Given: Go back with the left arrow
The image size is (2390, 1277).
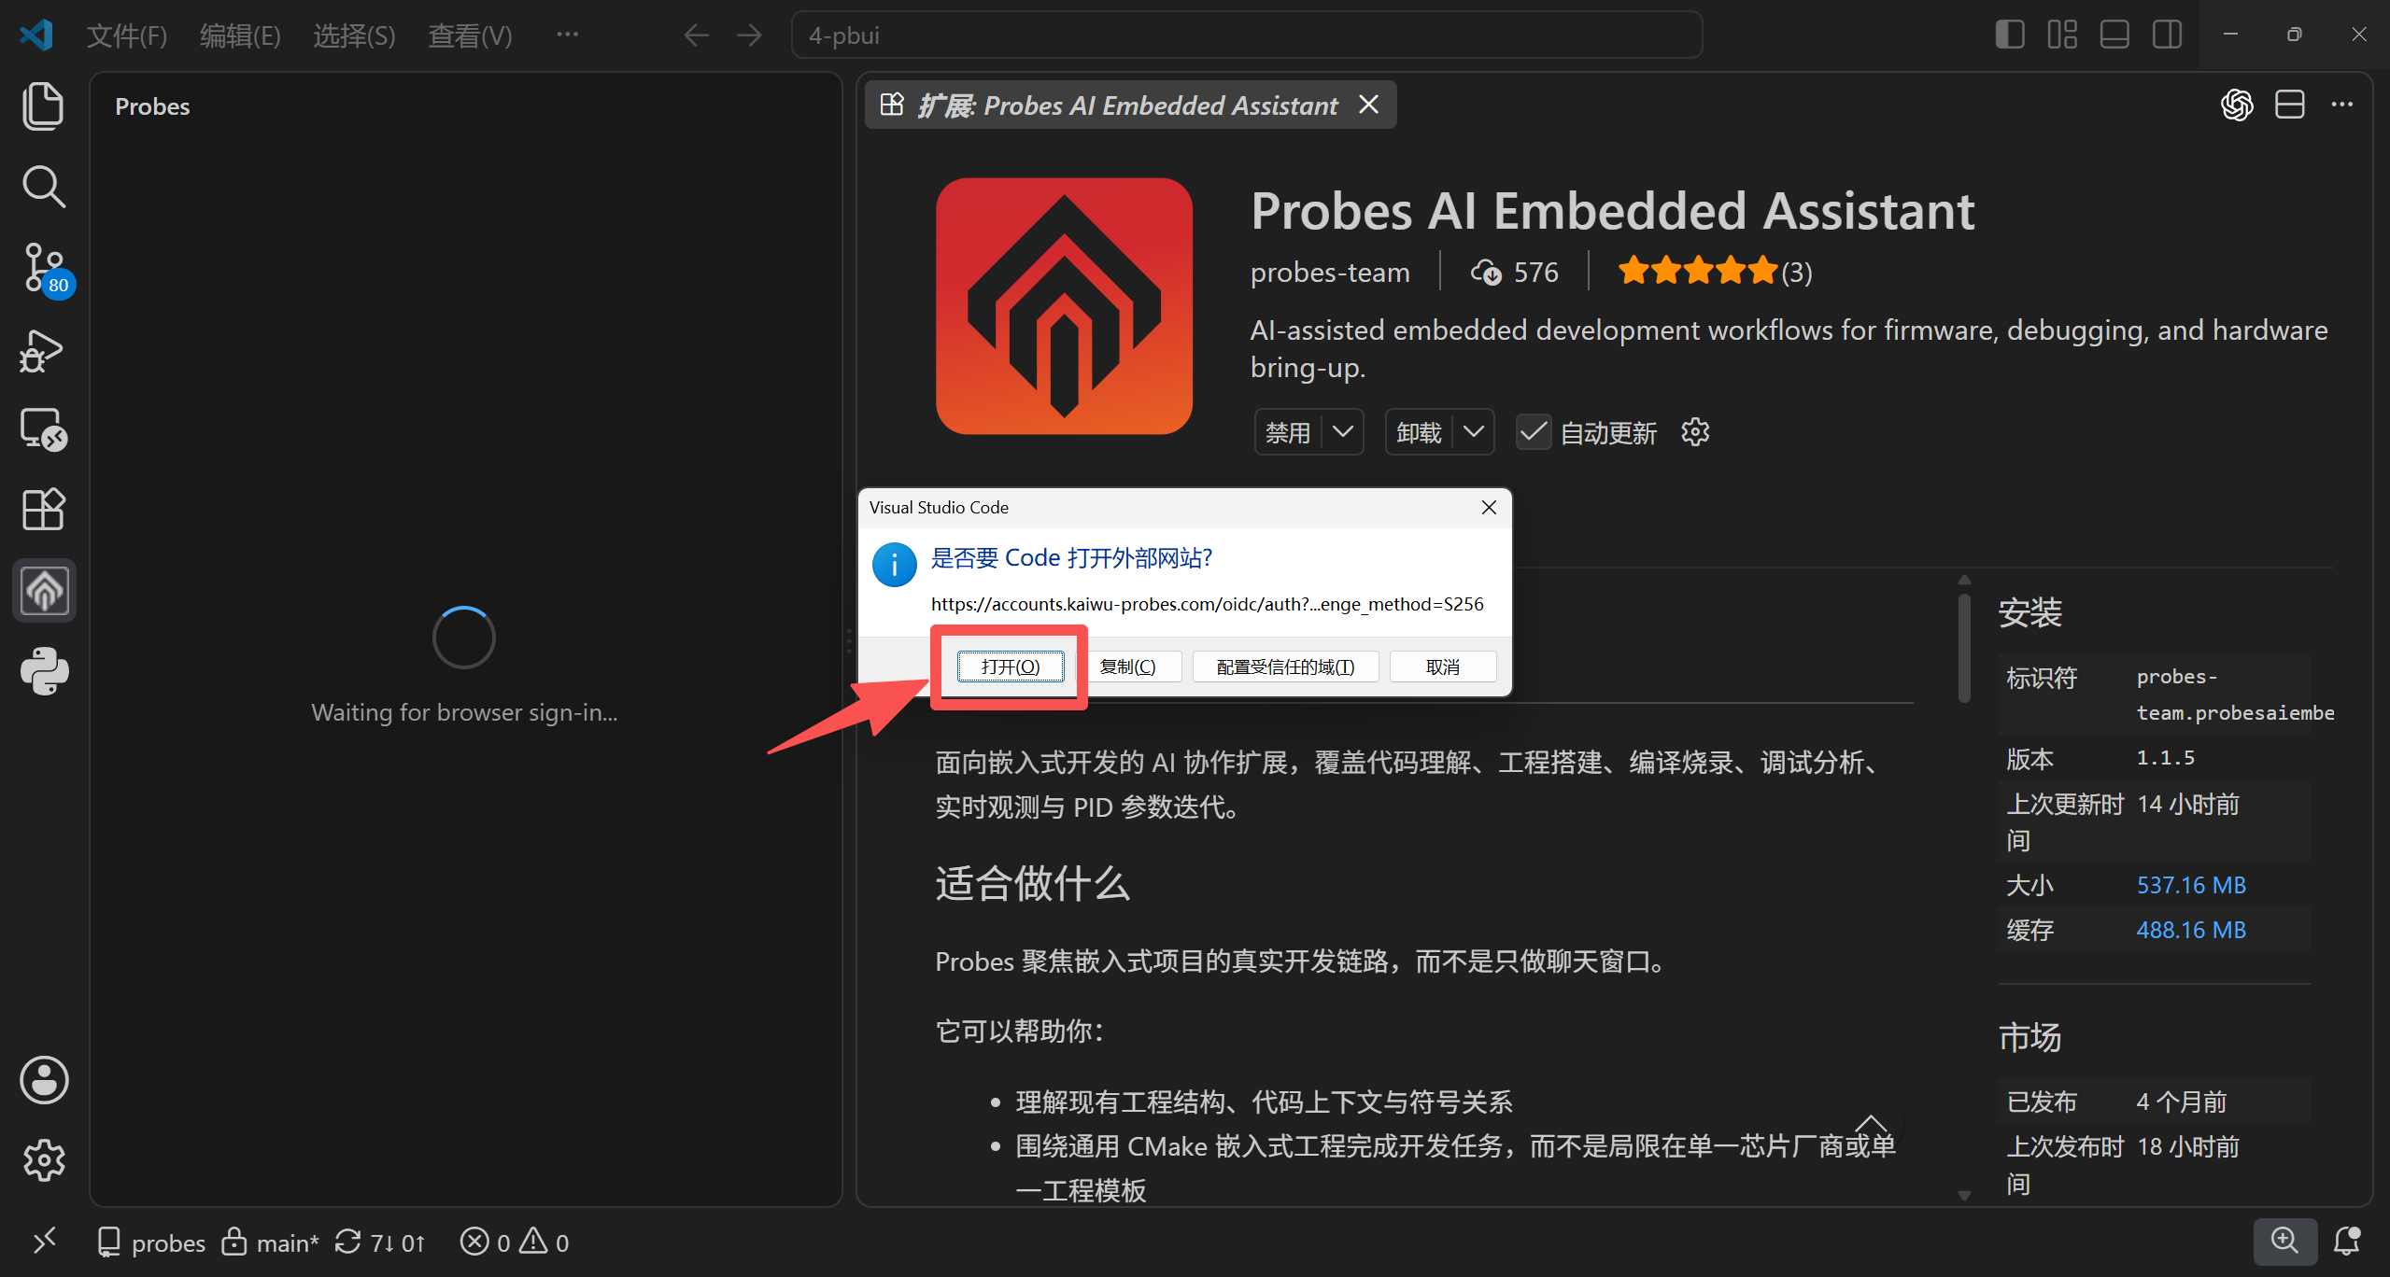Looking at the screenshot, I should point(696,35).
